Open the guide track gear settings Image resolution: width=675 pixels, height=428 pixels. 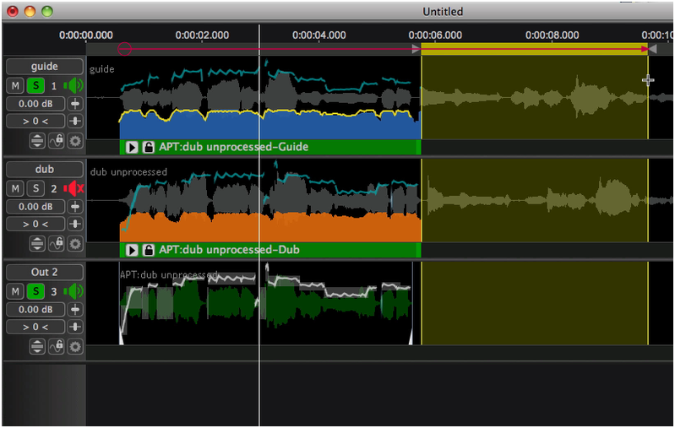pyautogui.click(x=75, y=141)
